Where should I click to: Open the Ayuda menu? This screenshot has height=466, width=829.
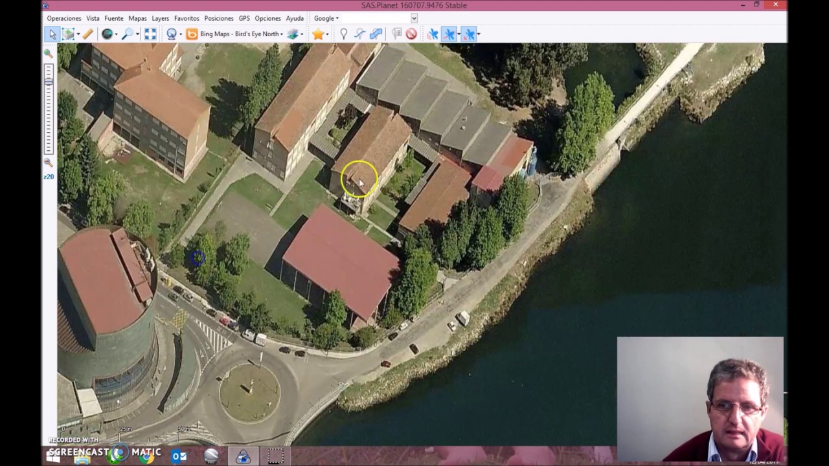(x=295, y=18)
